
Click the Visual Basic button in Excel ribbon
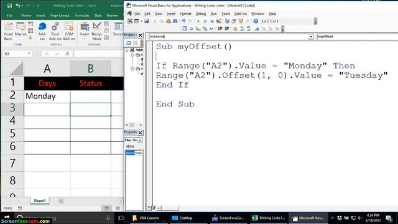click(8, 31)
